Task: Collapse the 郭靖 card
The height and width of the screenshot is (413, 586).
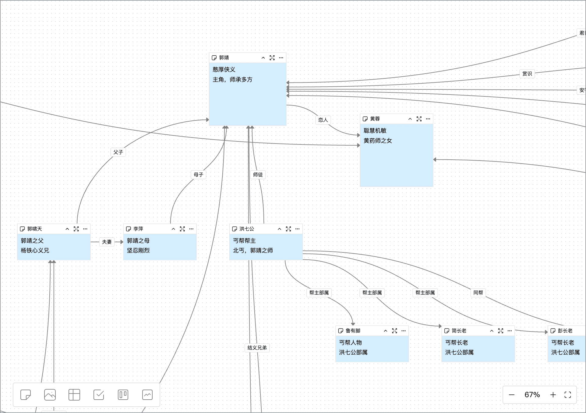Action: tap(263, 58)
